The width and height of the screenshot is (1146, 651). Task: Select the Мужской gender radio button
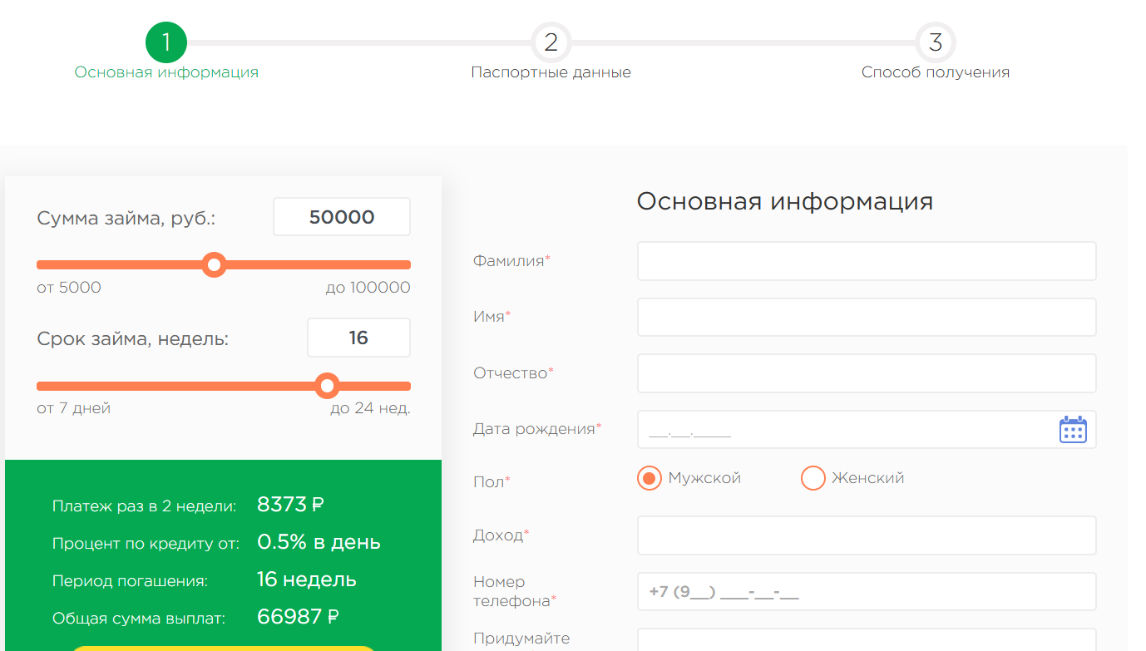[x=649, y=478]
